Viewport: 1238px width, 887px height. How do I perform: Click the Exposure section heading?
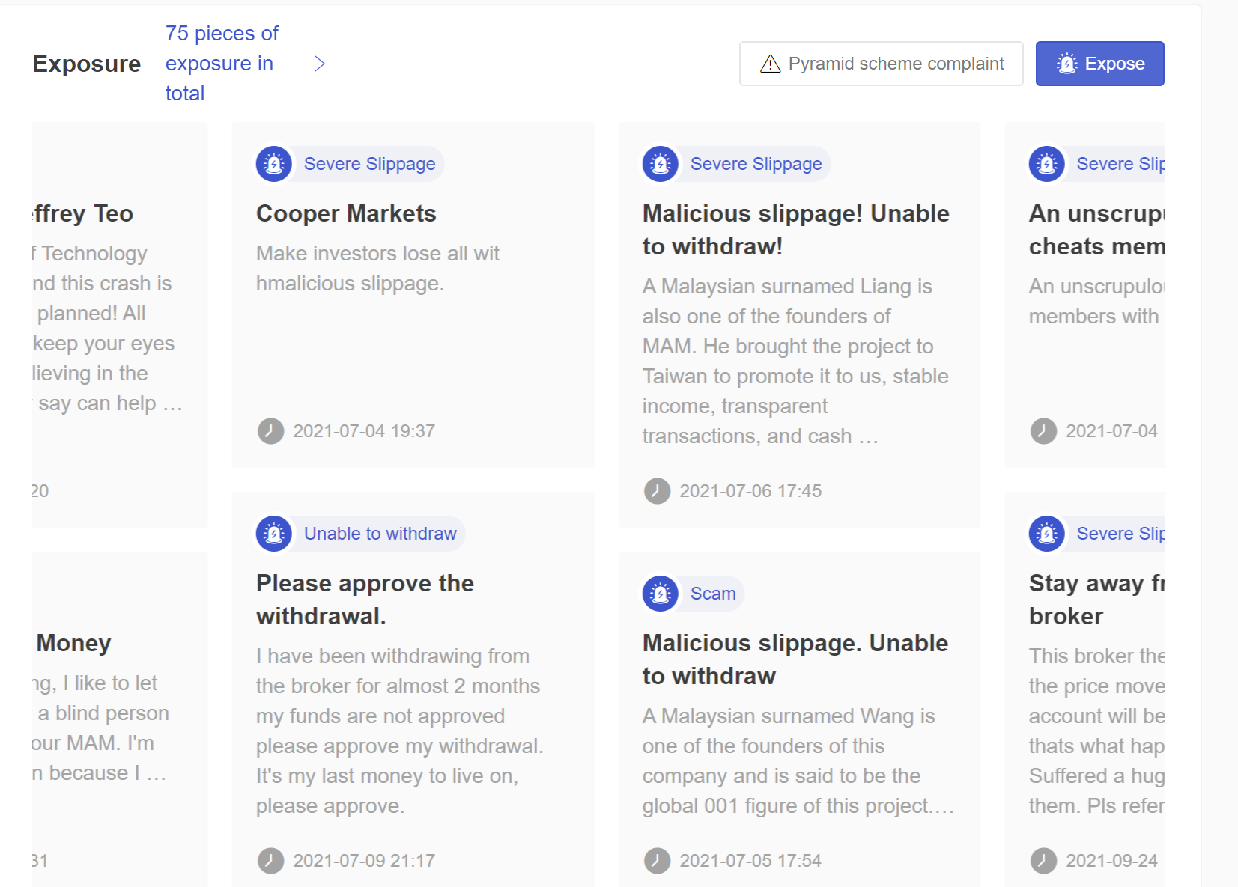[87, 64]
